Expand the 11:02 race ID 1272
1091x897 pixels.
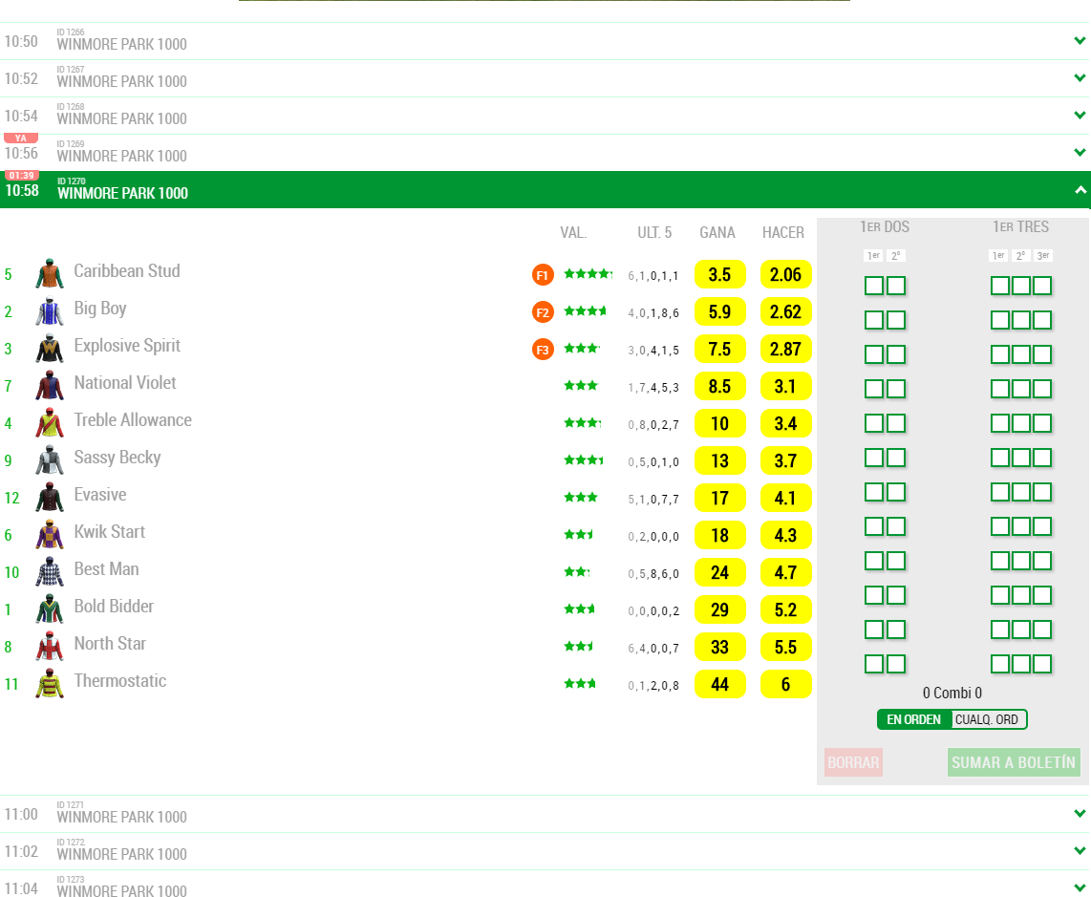tap(1080, 851)
